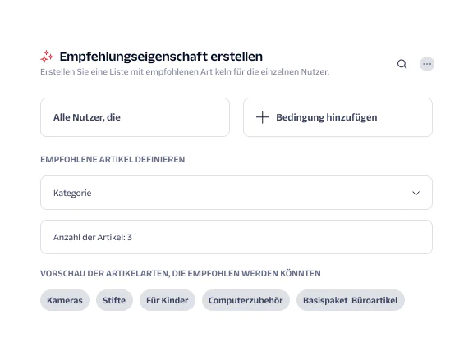
Task: Click the search magnifier icon
Action: coord(402,64)
